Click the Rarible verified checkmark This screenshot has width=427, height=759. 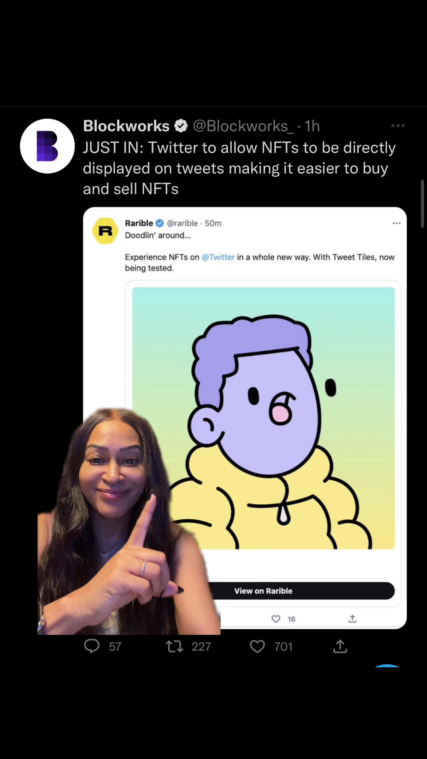(159, 223)
